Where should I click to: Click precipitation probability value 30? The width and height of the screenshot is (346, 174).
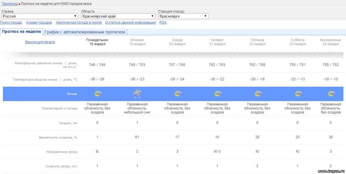[x=331, y=137]
